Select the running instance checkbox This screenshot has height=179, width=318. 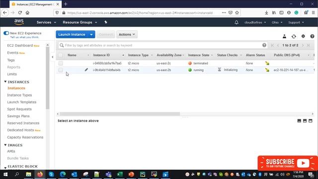[61, 70]
